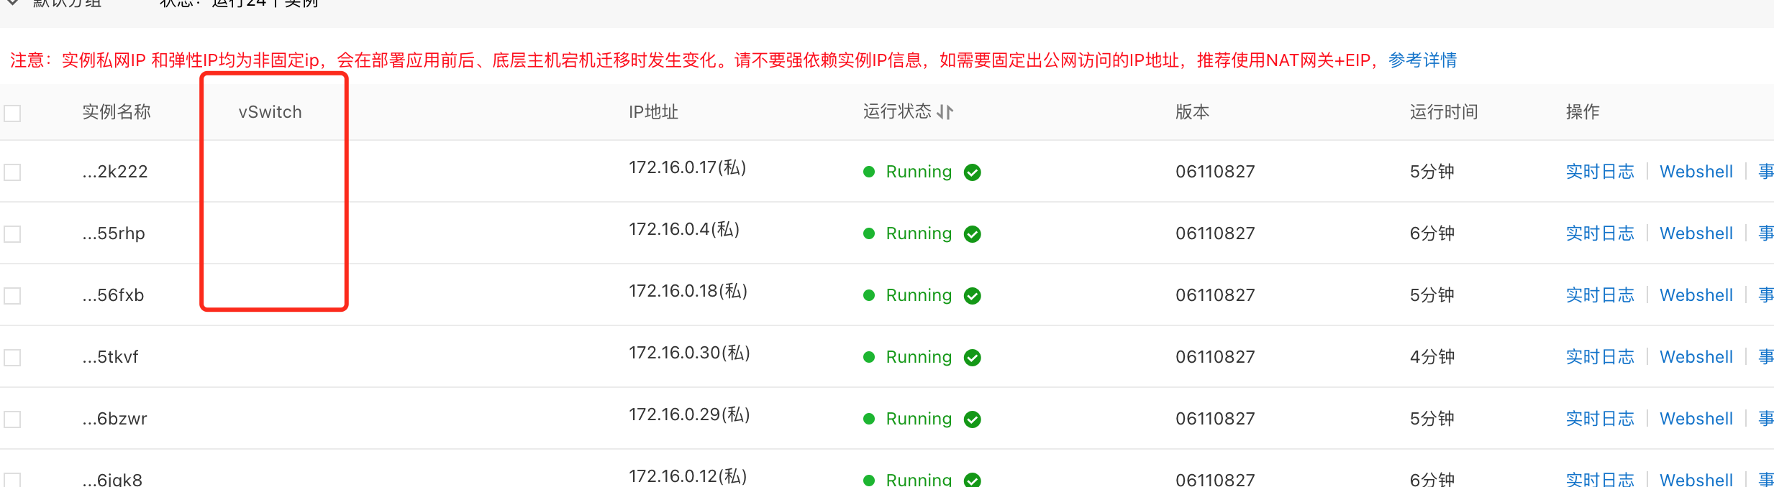This screenshot has height=487, width=1774.
Task: Collapse the default group chevron
Action: [12, 3]
